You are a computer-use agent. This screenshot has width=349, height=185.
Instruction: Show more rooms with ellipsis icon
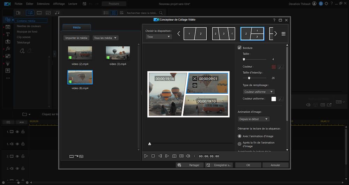(8, 78)
